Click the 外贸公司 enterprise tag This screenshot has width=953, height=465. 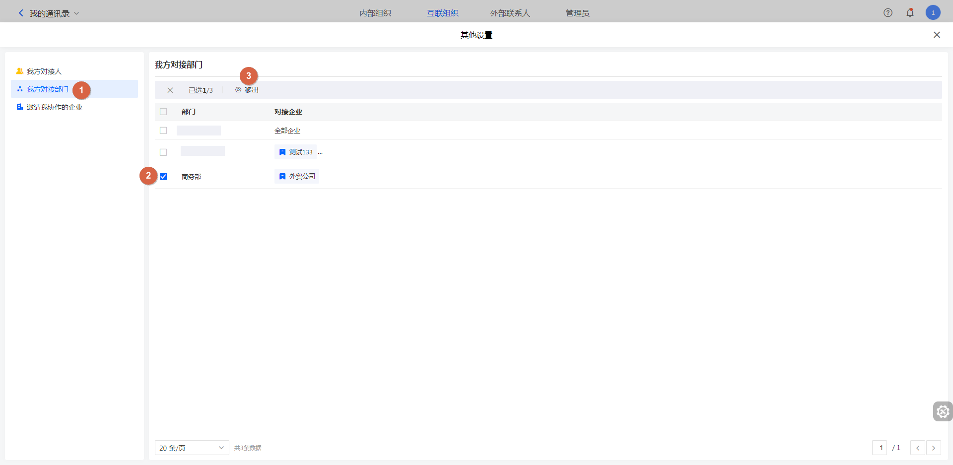coord(297,176)
